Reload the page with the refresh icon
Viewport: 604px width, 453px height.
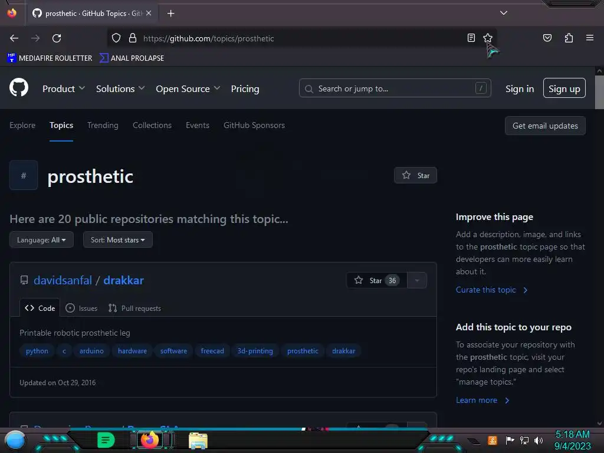[57, 38]
